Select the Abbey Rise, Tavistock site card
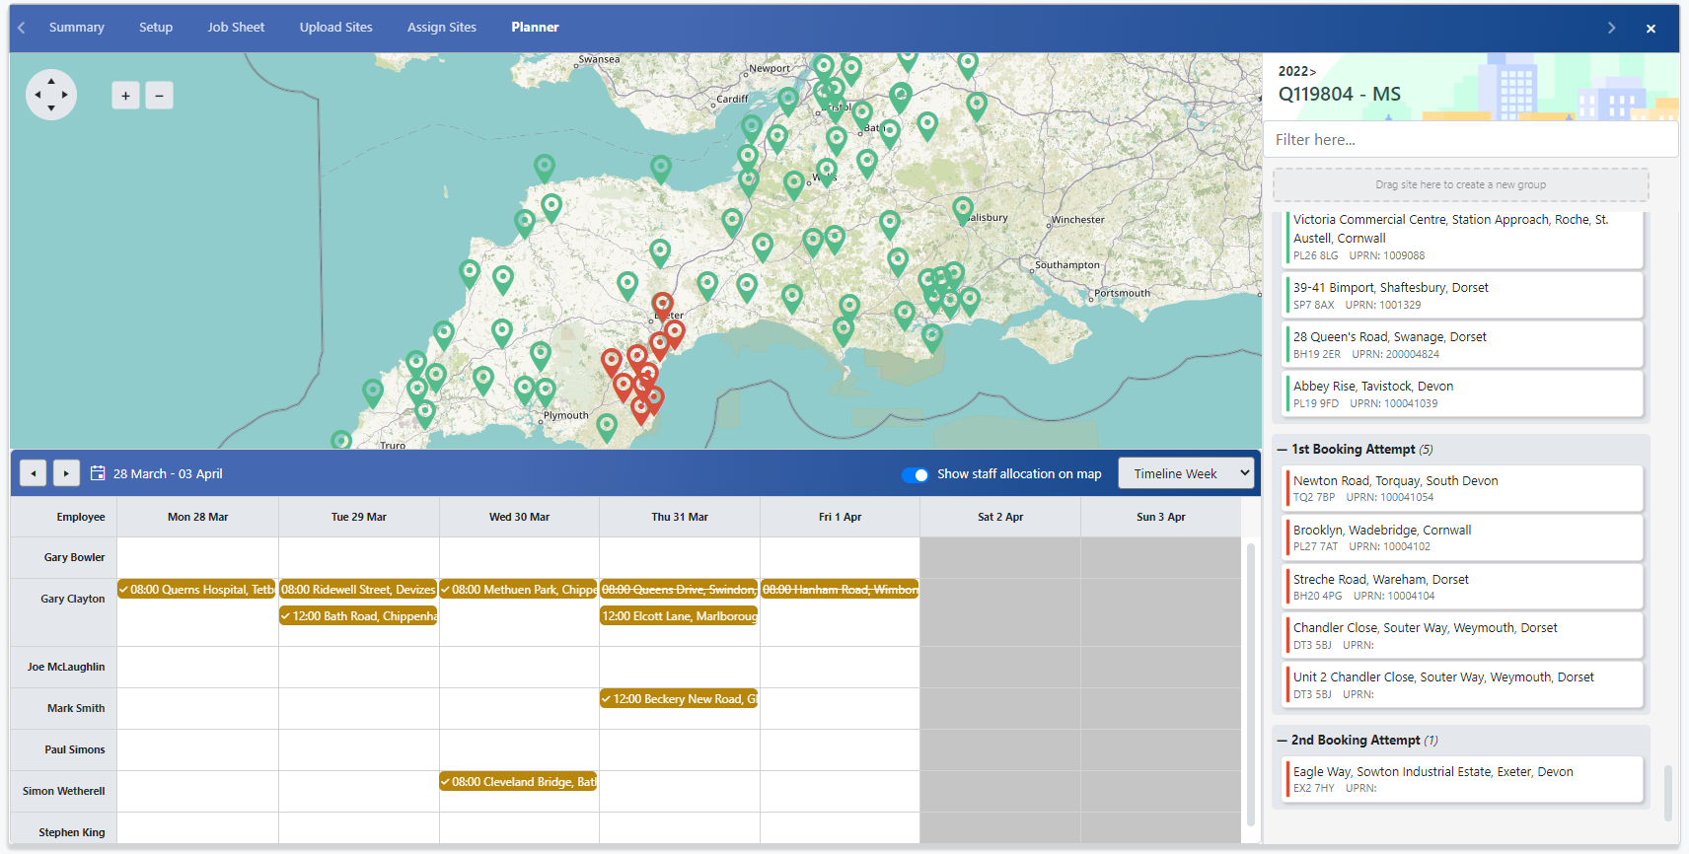 (x=1464, y=394)
